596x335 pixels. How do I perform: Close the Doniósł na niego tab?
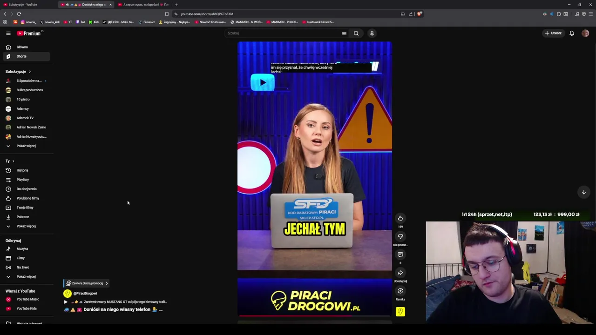tap(110, 5)
